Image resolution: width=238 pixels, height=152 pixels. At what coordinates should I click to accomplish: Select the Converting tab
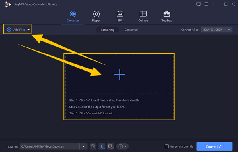(107, 30)
